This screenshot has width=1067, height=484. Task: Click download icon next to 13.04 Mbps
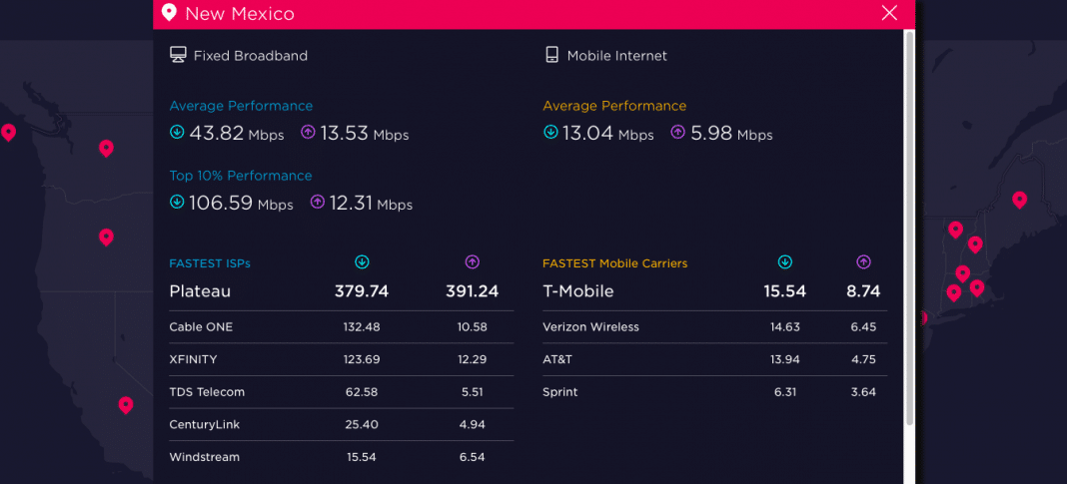click(x=550, y=132)
